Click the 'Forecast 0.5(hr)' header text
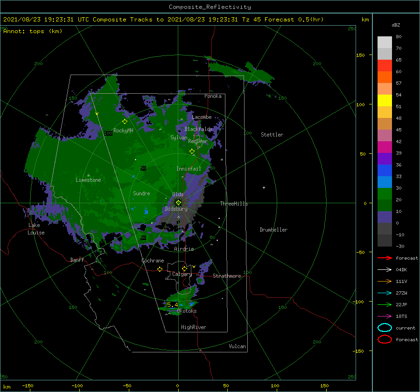 point(294,20)
